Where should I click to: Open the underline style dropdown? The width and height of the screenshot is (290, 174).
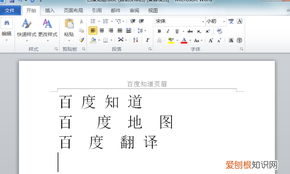[x=183, y=31]
